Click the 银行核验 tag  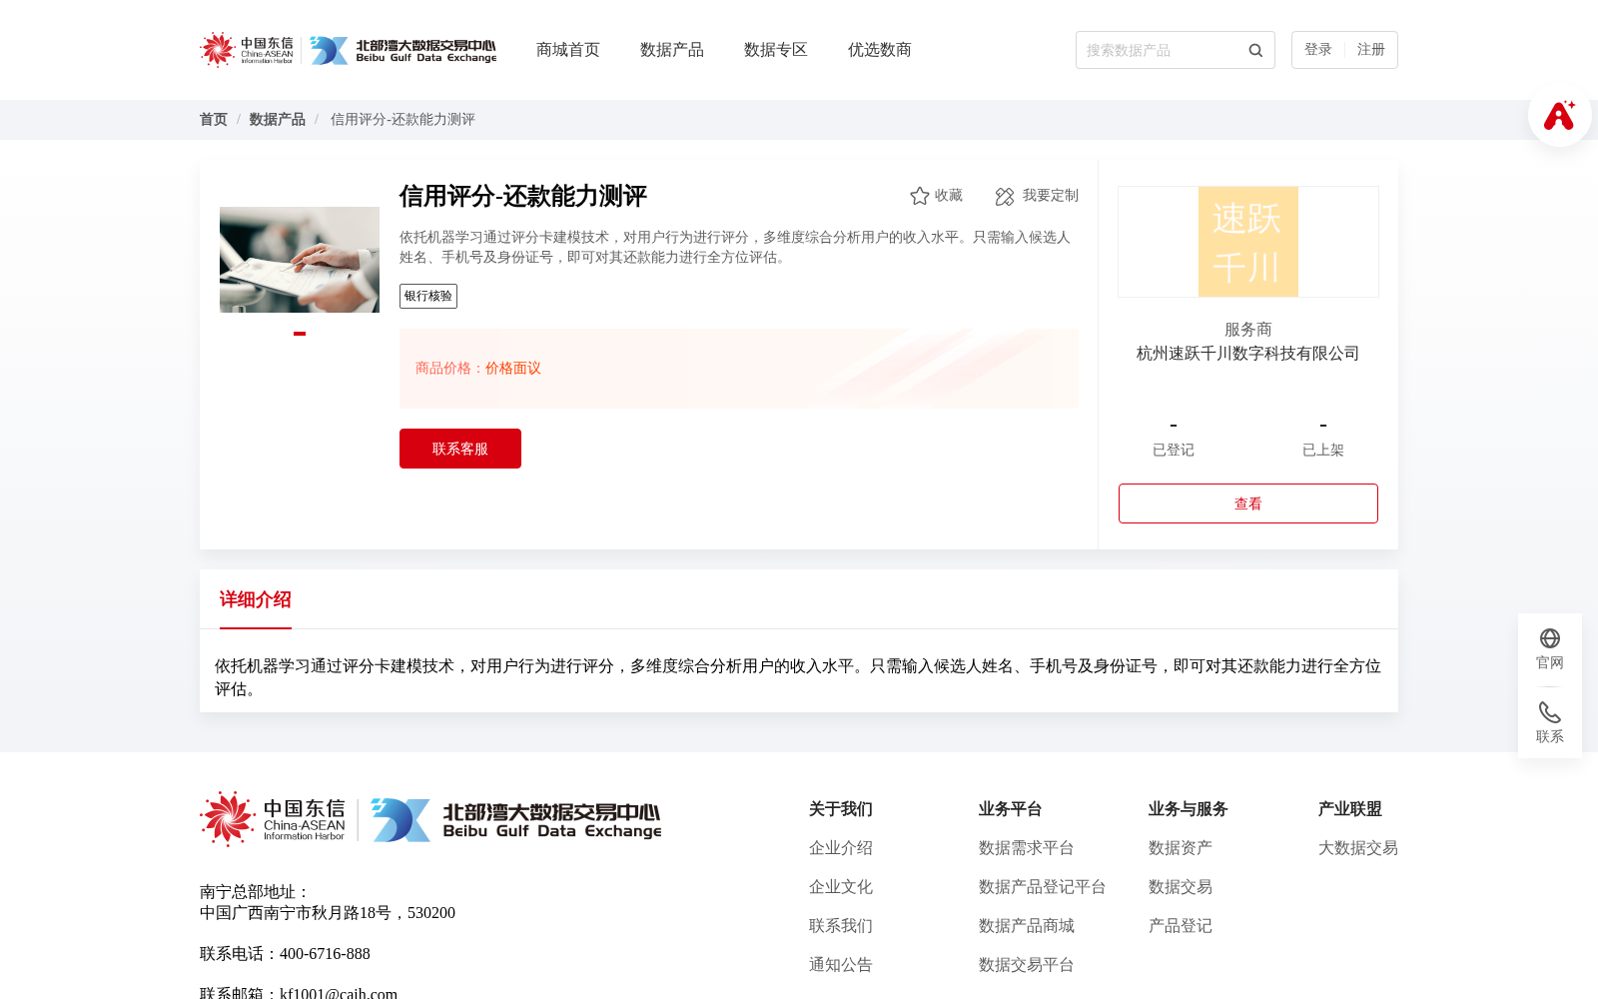[428, 296]
